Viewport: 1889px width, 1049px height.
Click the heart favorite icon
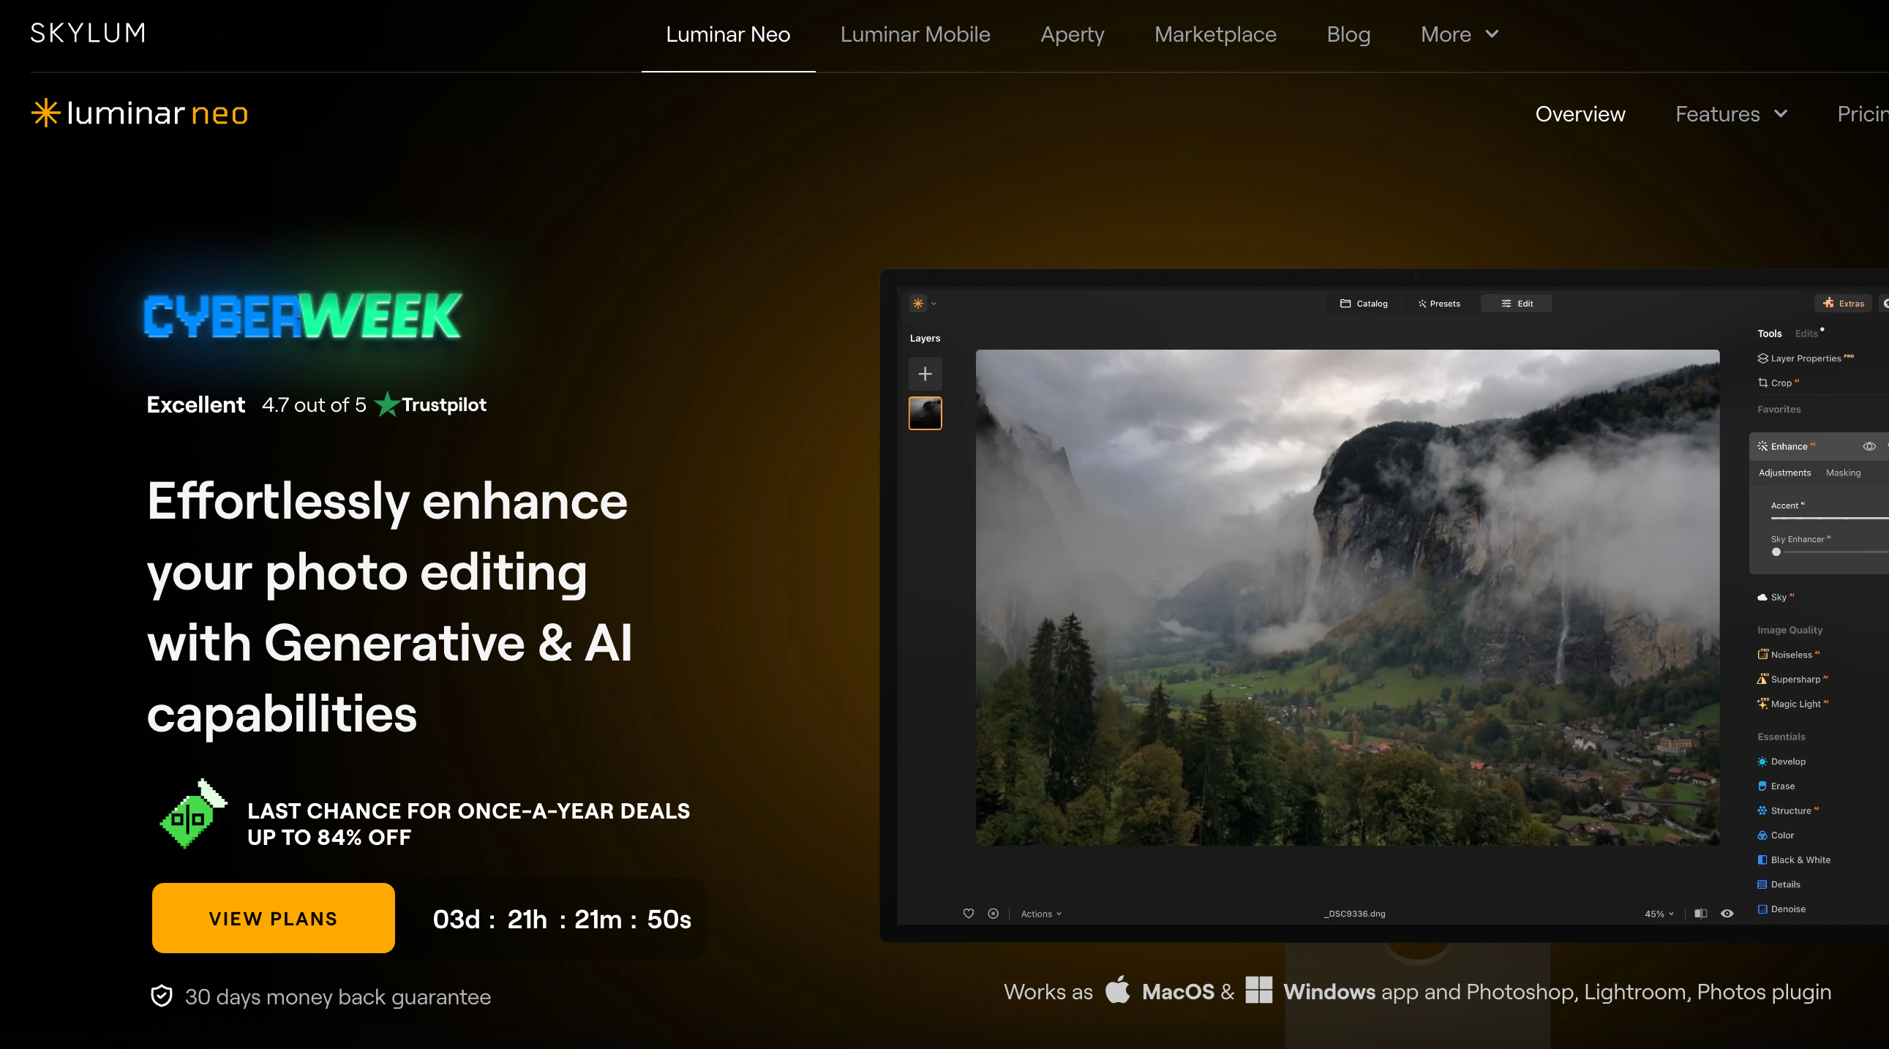click(968, 914)
